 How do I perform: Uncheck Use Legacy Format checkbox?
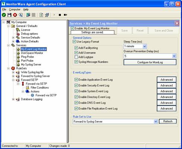pyautogui.click(x=74, y=42)
